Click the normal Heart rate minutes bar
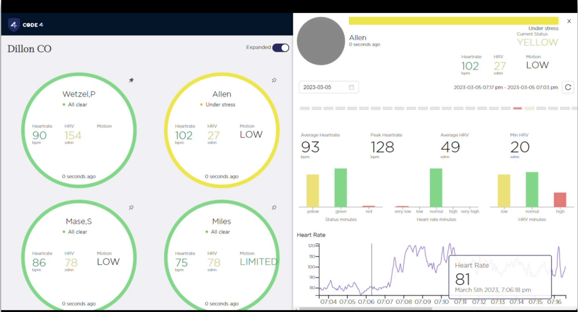 point(436,187)
